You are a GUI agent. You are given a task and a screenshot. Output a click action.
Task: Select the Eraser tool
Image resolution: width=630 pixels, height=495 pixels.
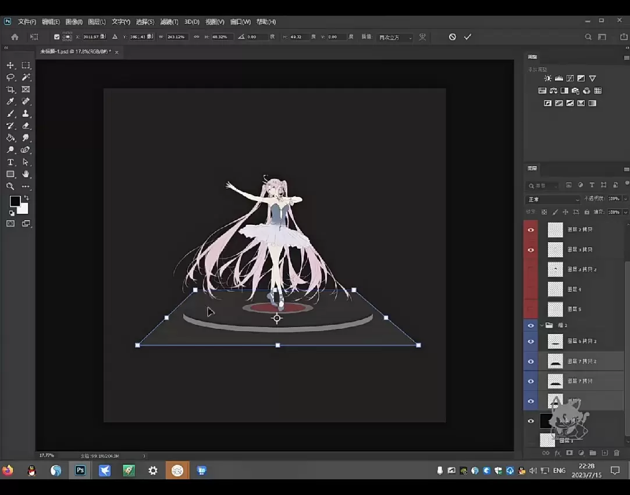pos(26,126)
